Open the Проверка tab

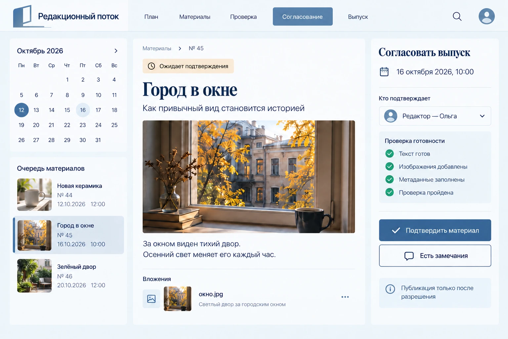[x=243, y=17]
